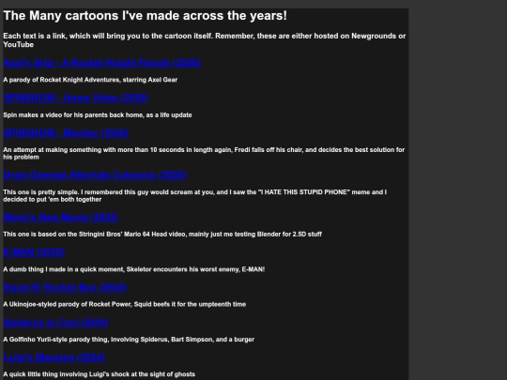Screen dimensions: 507x380
Task: Click the description 'Spin makes a video for his parents'
Action: [x=98, y=115]
